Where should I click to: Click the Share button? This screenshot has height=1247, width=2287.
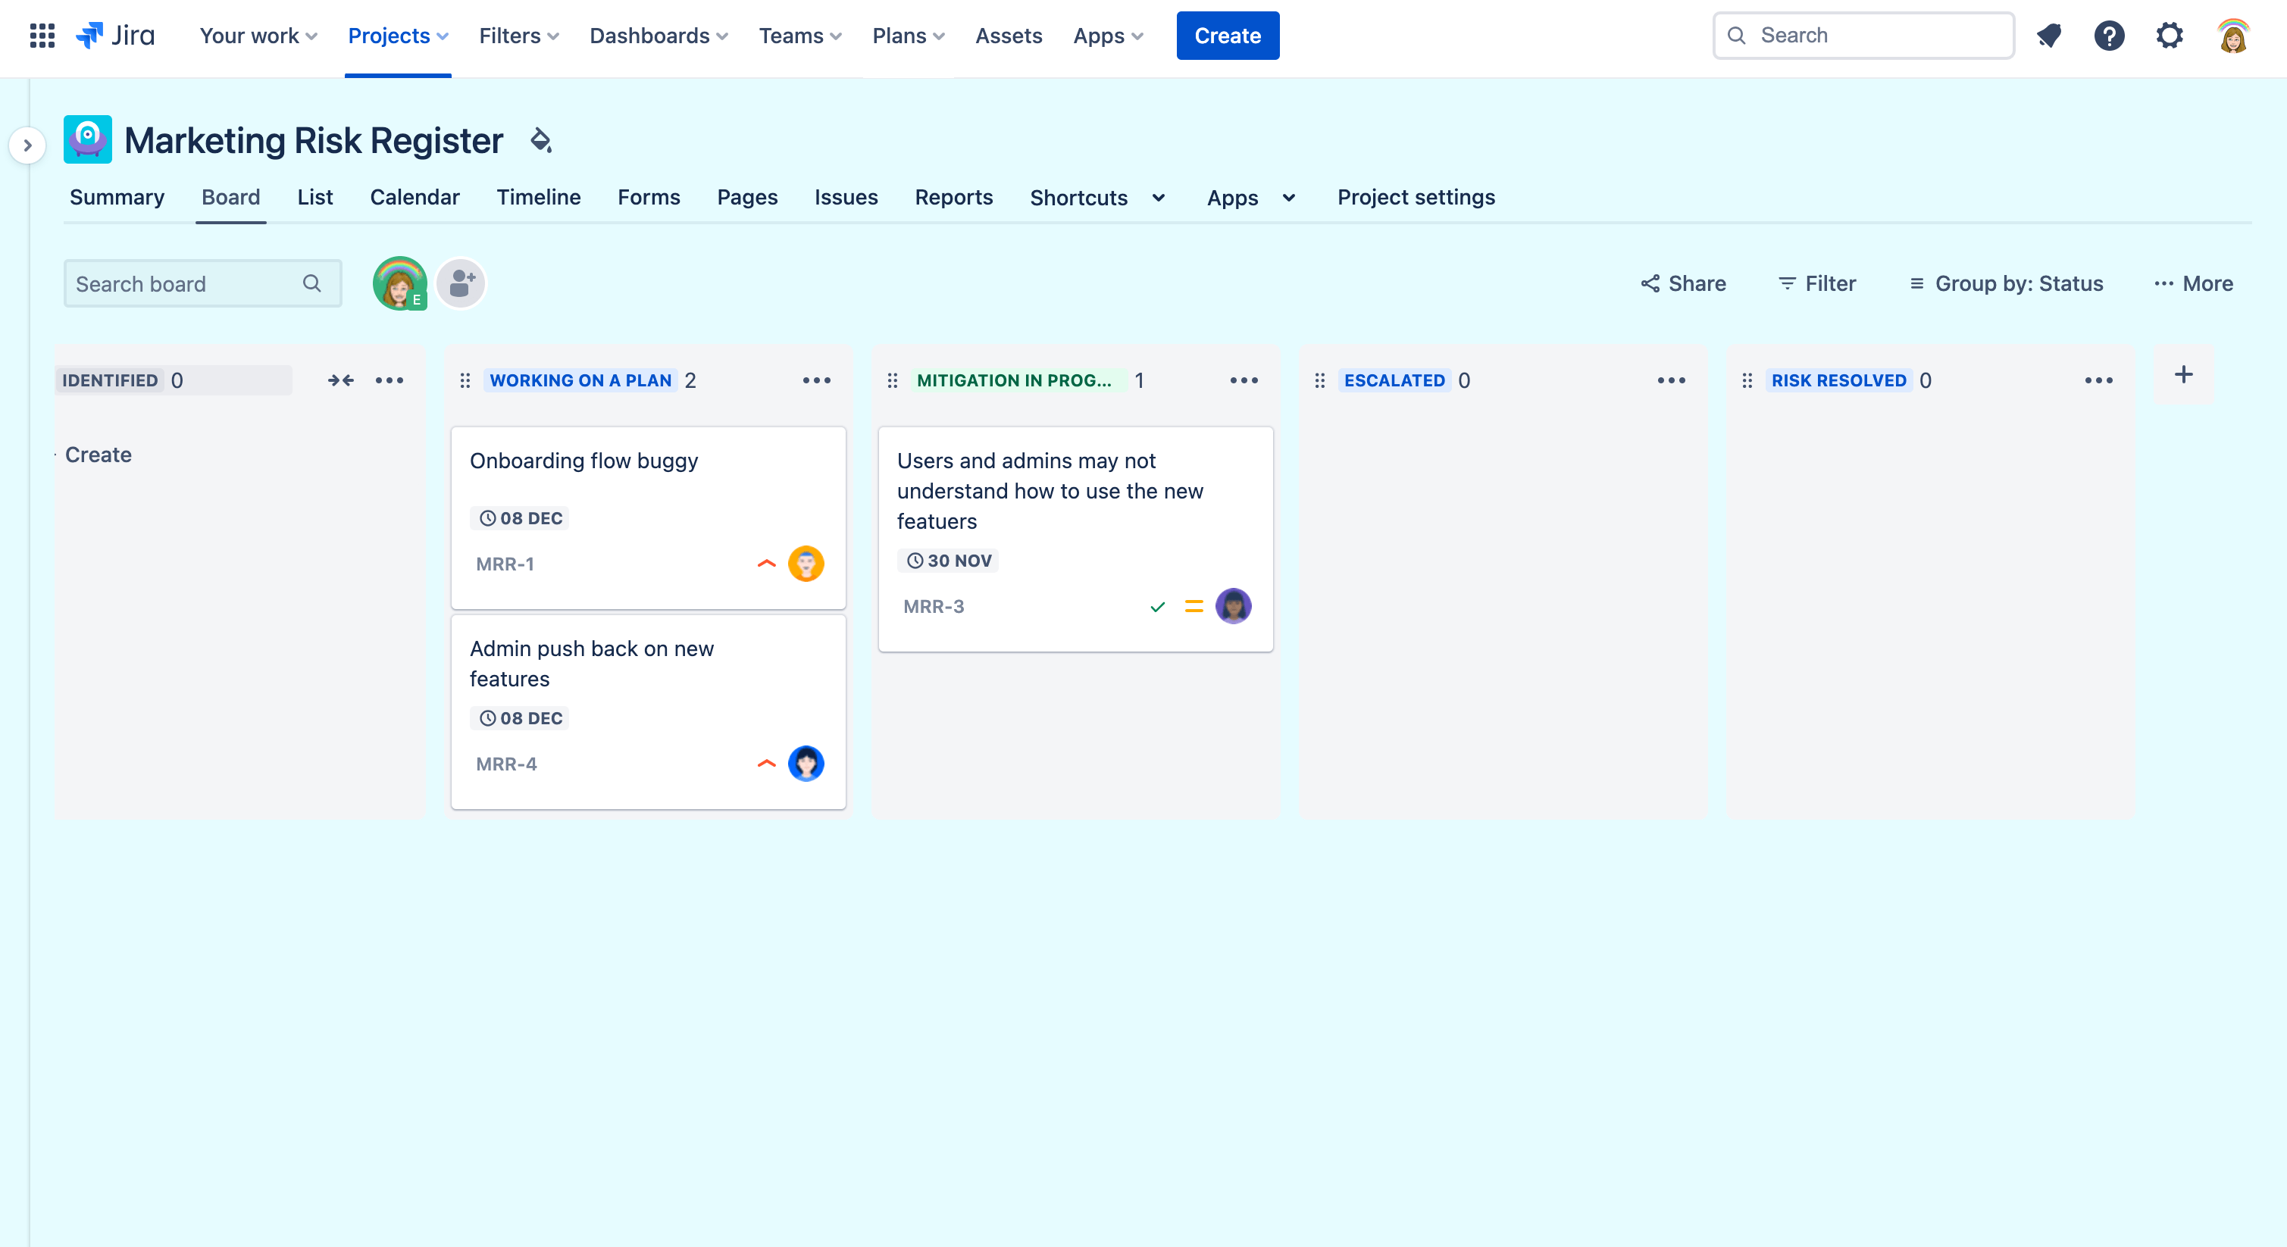(x=1683, y=284)
